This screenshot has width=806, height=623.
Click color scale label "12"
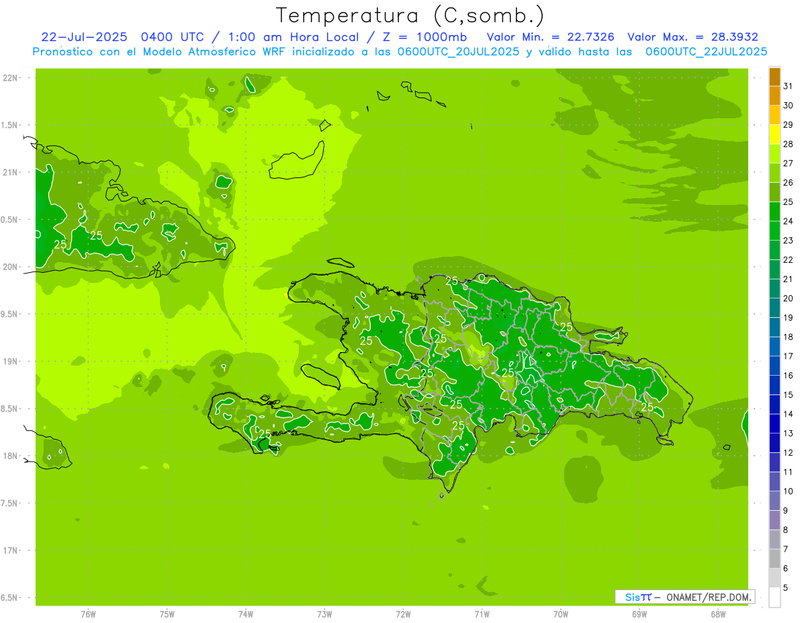[x=788, y=453]
